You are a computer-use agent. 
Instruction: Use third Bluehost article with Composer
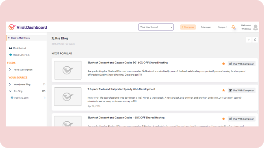[242, 119]
